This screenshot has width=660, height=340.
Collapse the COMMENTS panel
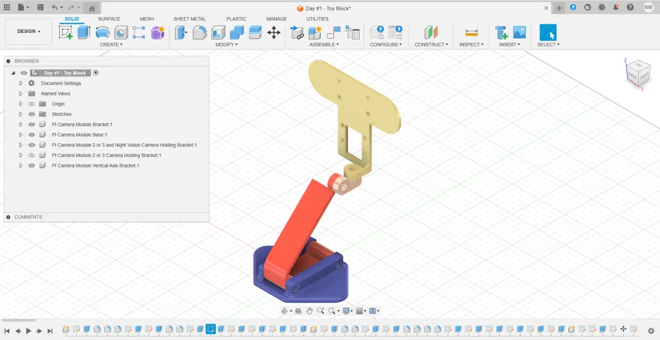(9, 217)
